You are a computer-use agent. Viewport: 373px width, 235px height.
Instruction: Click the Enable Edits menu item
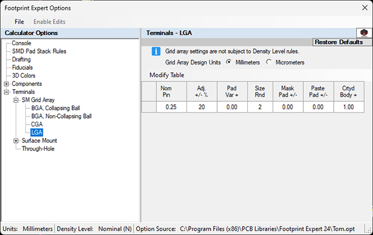coord(49,22)
